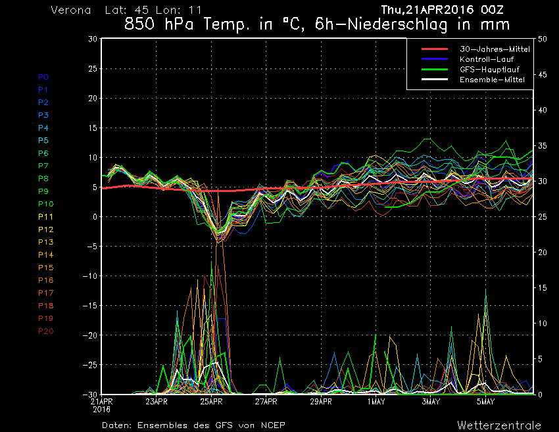Click the P1 ensemble member label
559x432 pixels.
point(43,90)
